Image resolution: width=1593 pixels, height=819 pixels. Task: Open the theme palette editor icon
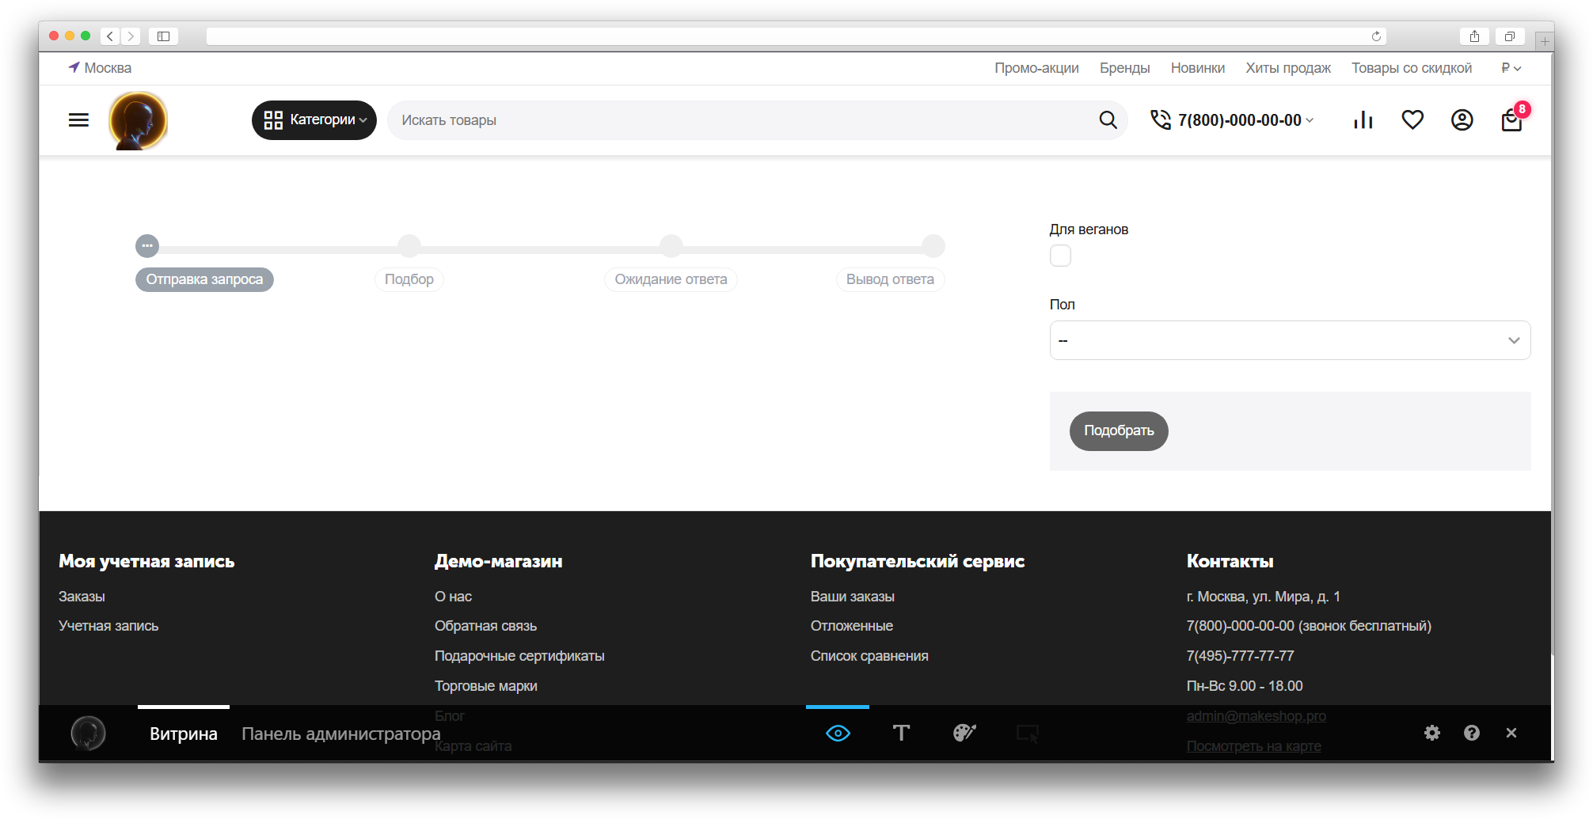[964, 733]
